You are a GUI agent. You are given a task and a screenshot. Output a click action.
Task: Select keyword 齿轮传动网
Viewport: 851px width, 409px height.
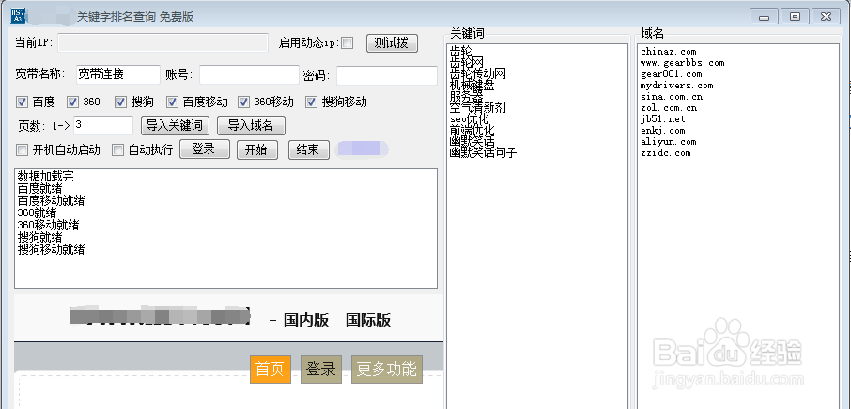(x=477, y=74)
